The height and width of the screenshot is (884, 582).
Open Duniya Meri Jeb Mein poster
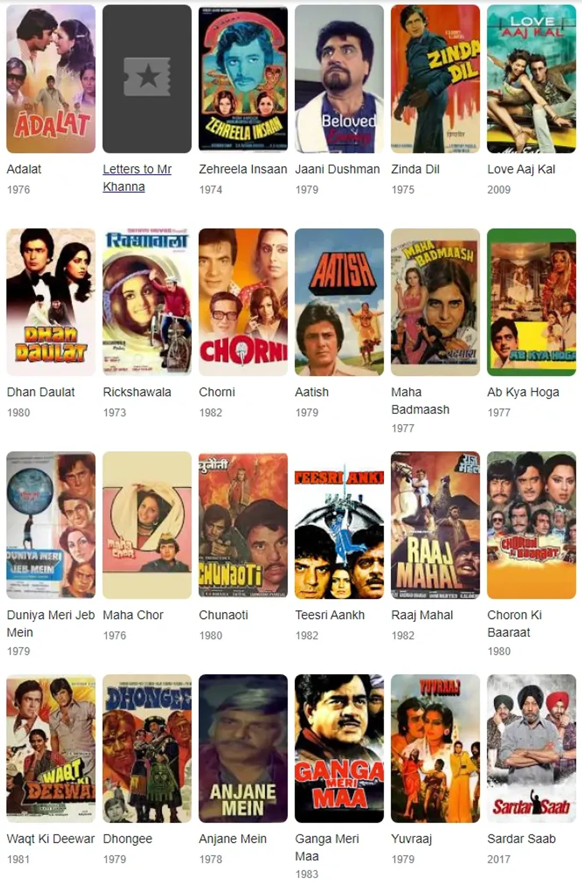click(51, 525)
